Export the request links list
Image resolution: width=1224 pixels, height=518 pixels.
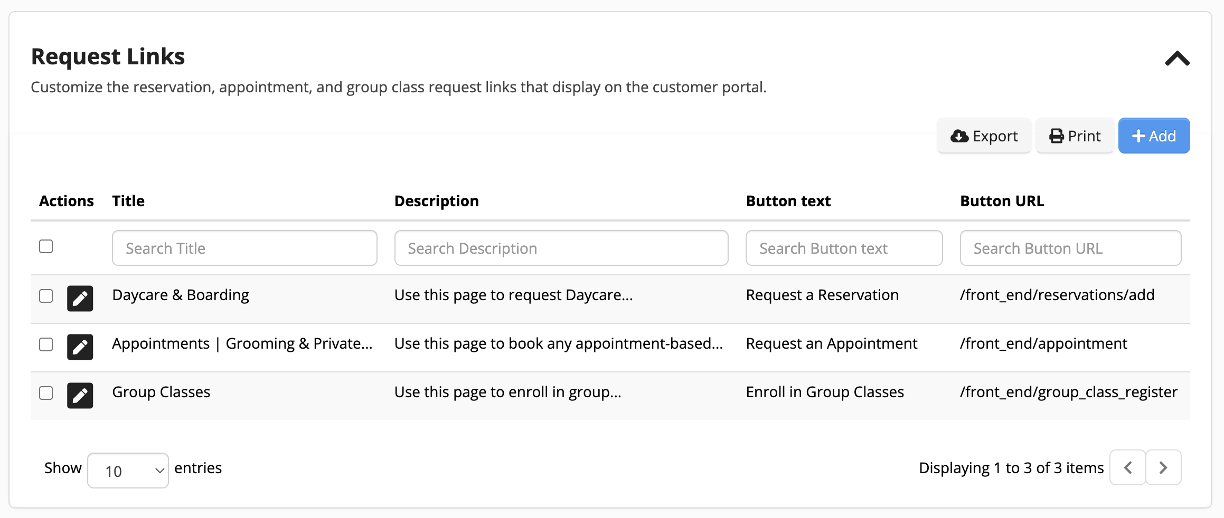pyautogui.click(x=983, y=136)
